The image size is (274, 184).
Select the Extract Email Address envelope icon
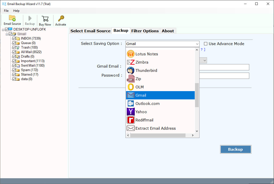coord(130,128)
